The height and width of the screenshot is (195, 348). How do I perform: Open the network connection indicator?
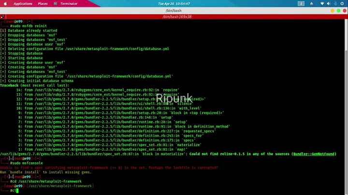click(x=322, y=3)
